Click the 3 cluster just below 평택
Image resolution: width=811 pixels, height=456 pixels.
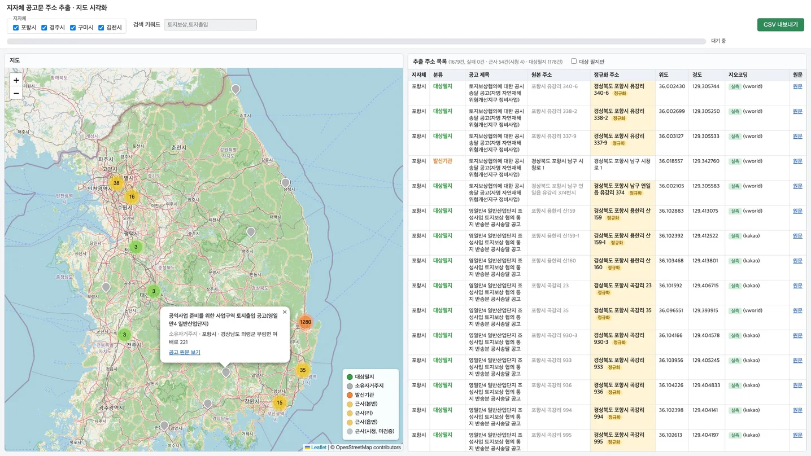point(136,247)
